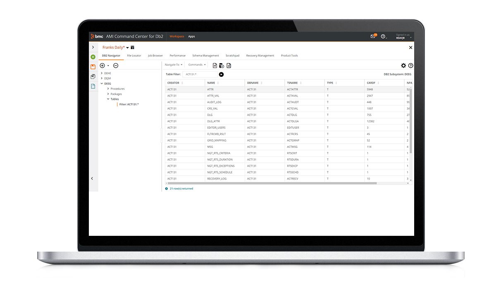Collapse the Tables tree node
This screenshot has width=496, height=285.
tap(108, 99)
